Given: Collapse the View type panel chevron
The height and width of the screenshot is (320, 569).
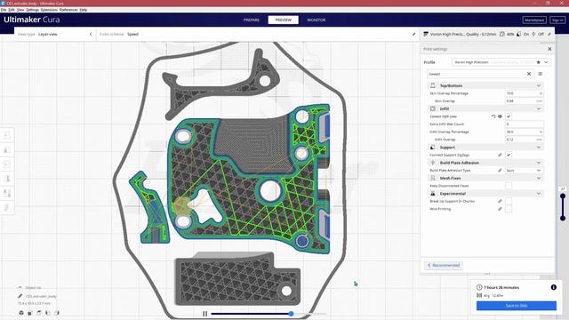Looking at the screenshot, I should point(91,34).
